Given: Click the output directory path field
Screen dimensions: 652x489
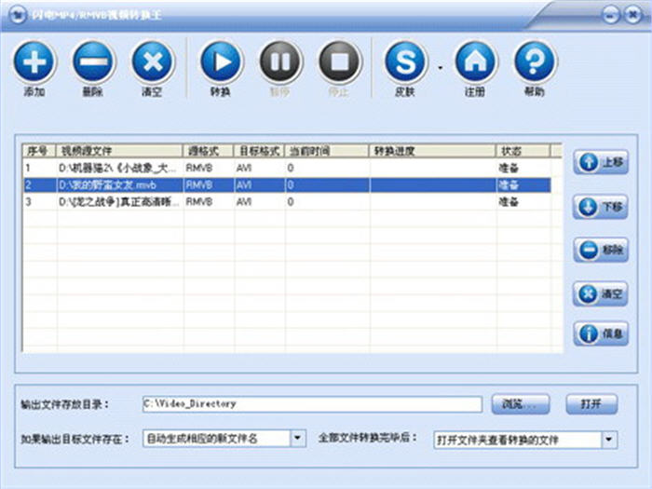Looking at the screenshot, I should coord(311,404).
